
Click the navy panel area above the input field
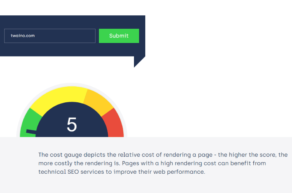coord(73,22)
